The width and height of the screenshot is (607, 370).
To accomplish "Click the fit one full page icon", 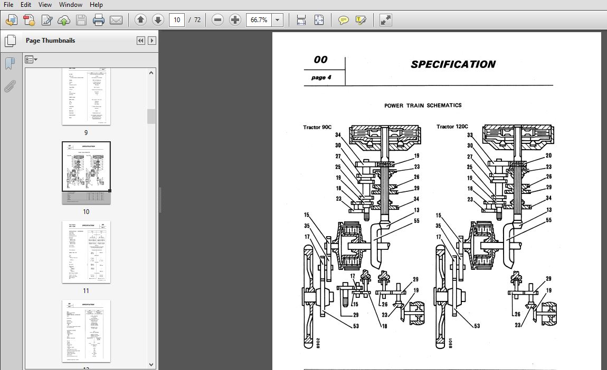I will pos(319,20).
